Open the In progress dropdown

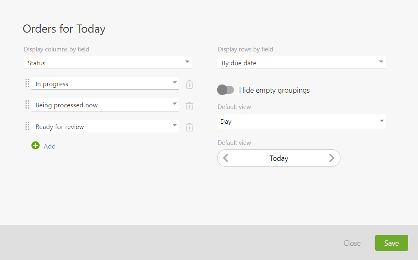point(105,83)
